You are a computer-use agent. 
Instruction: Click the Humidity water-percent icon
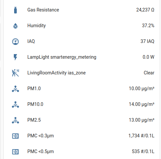click(15, 26)
